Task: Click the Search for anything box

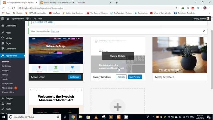Action: pos(34,117)
